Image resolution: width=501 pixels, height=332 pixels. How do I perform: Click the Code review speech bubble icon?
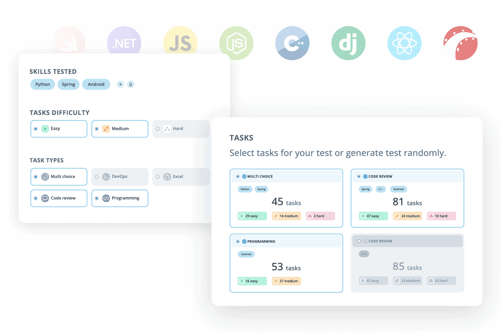[x=45, y=198]
